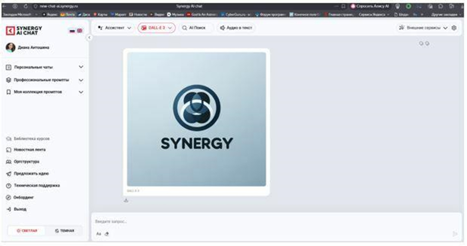Open the Новости bookmark

click(x=138, y=14)
